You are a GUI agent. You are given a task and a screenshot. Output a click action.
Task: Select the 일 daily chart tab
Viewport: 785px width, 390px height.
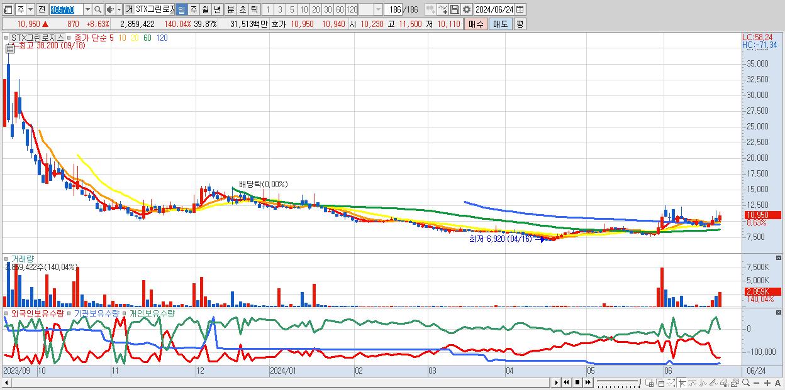click(x=182, y=9)
